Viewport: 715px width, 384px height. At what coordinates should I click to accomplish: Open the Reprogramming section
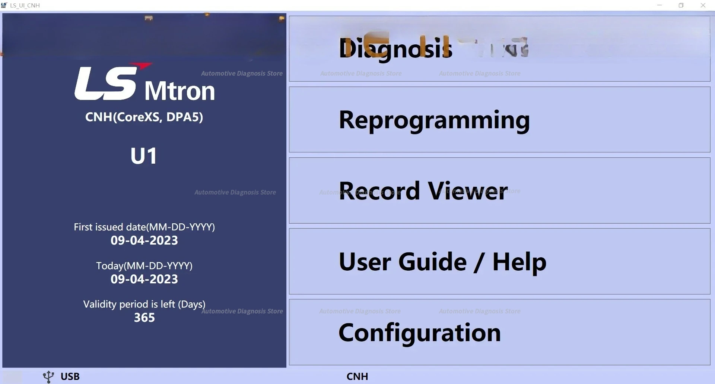(x=499, y=119)
